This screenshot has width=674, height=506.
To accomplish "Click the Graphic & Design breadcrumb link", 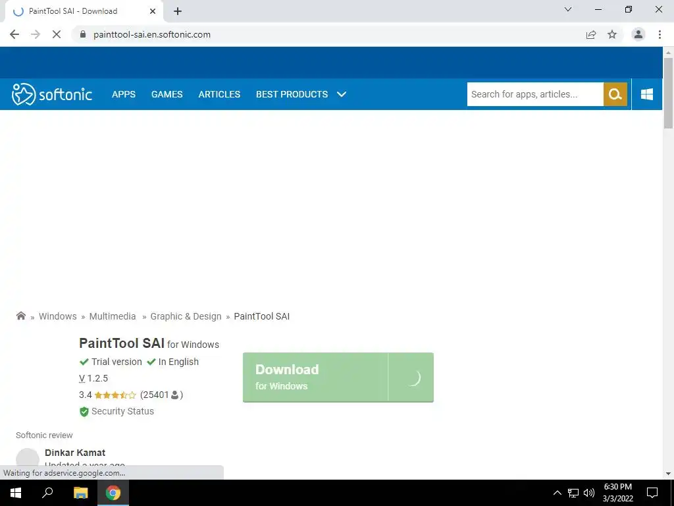I will [186, 316].
